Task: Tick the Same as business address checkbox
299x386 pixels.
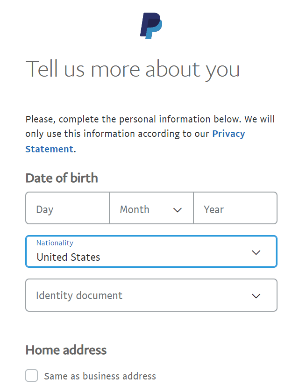Action: pyautogui.click(x=32, y=376)
